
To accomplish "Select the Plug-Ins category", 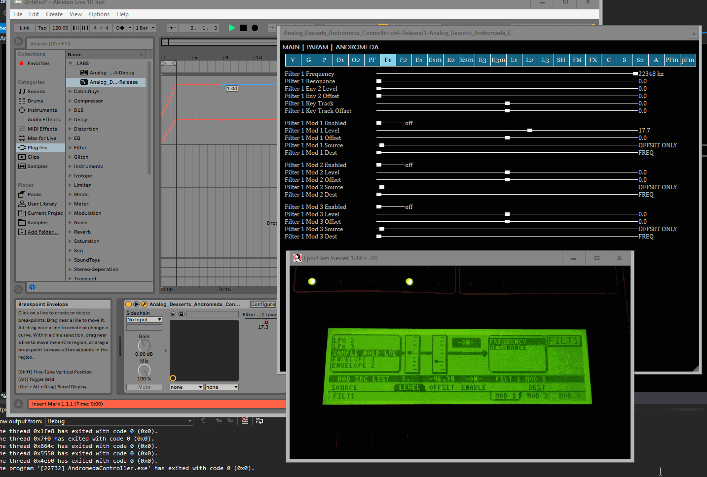I will [x=40, y=148].
